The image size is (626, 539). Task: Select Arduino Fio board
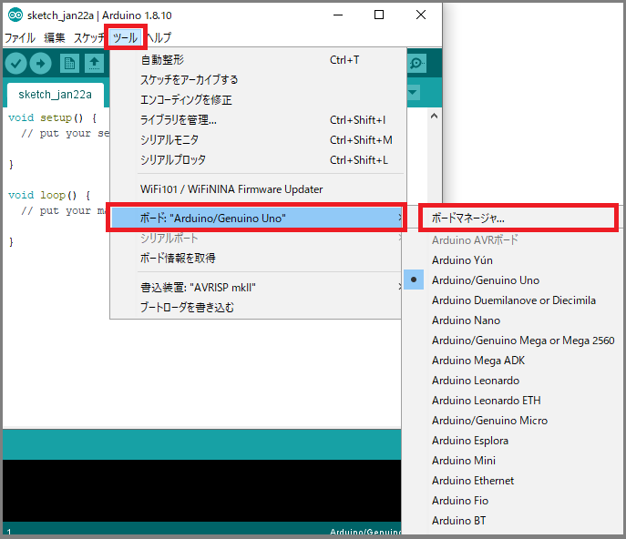[513, 500]
